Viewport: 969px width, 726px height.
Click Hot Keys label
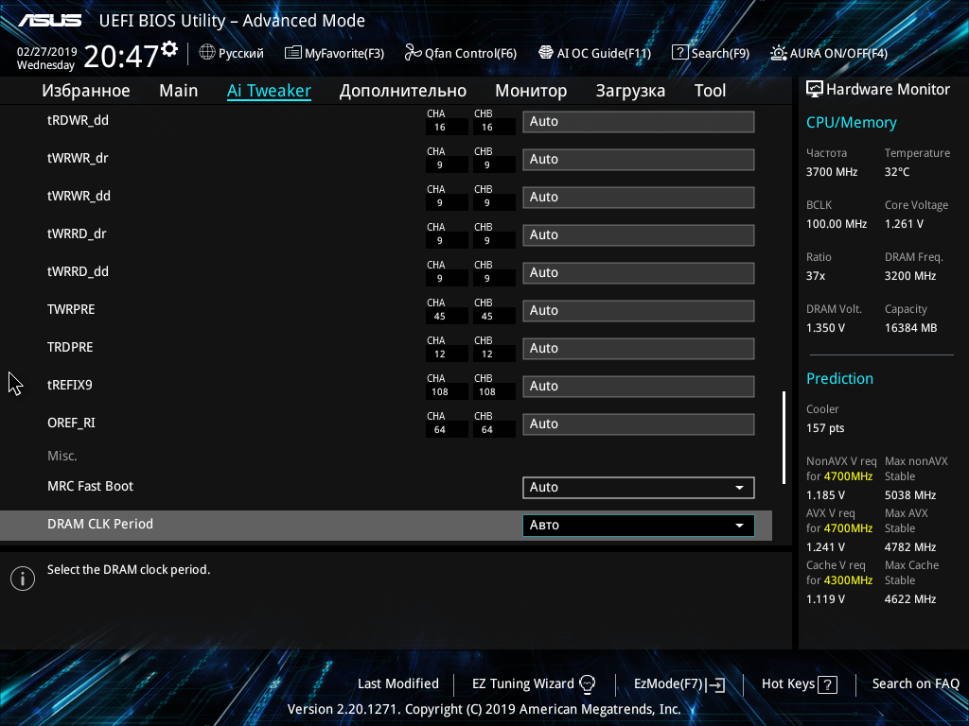(788, 684)
